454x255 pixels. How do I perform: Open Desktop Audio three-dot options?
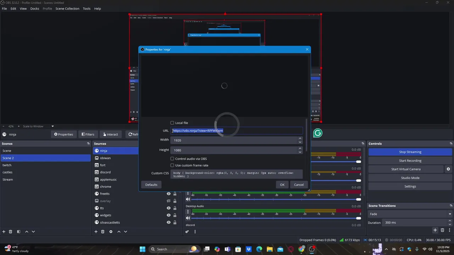click(188, 212)
